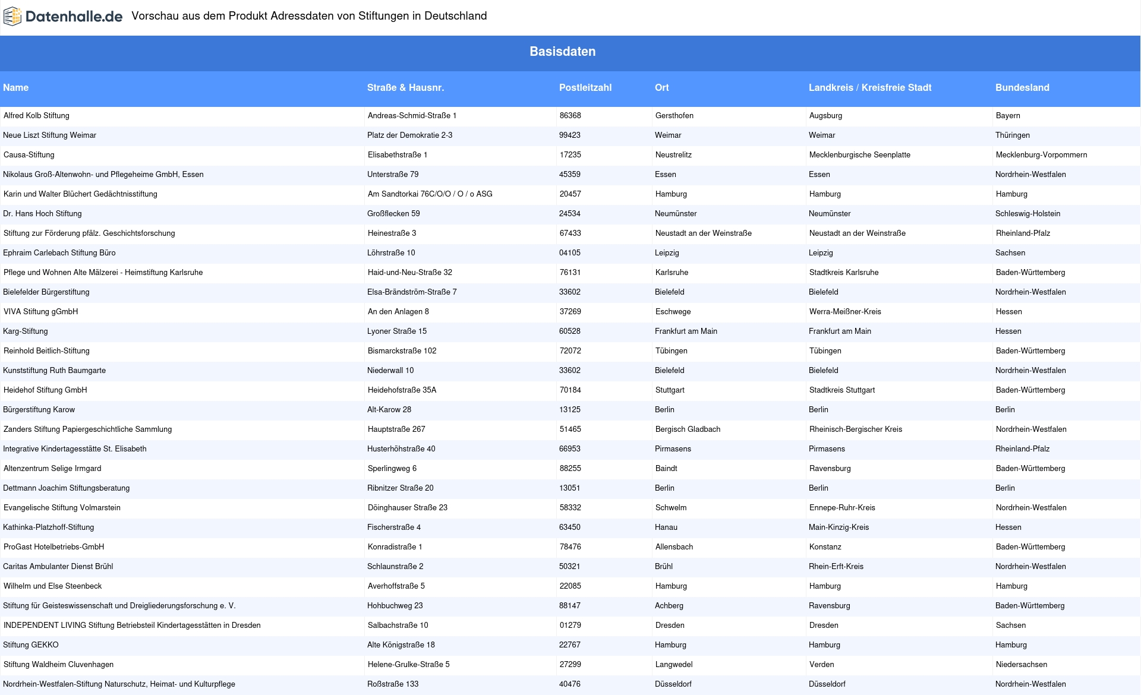Select postal code 04105
1141x695 pixels.
point(570,253)
